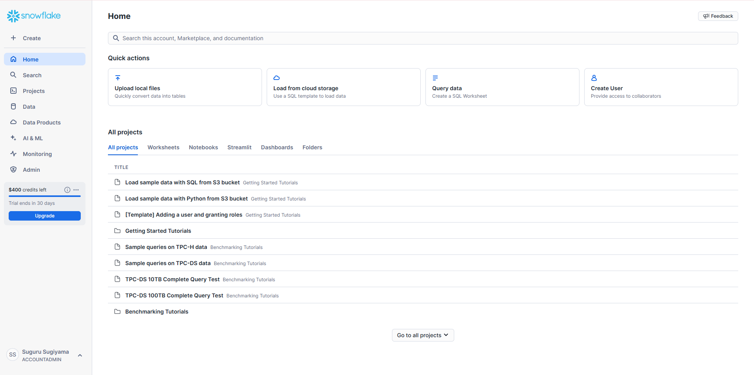This screenshot has height=375, width=754.
Task: Click the TITLE column header
Action: 121,167
